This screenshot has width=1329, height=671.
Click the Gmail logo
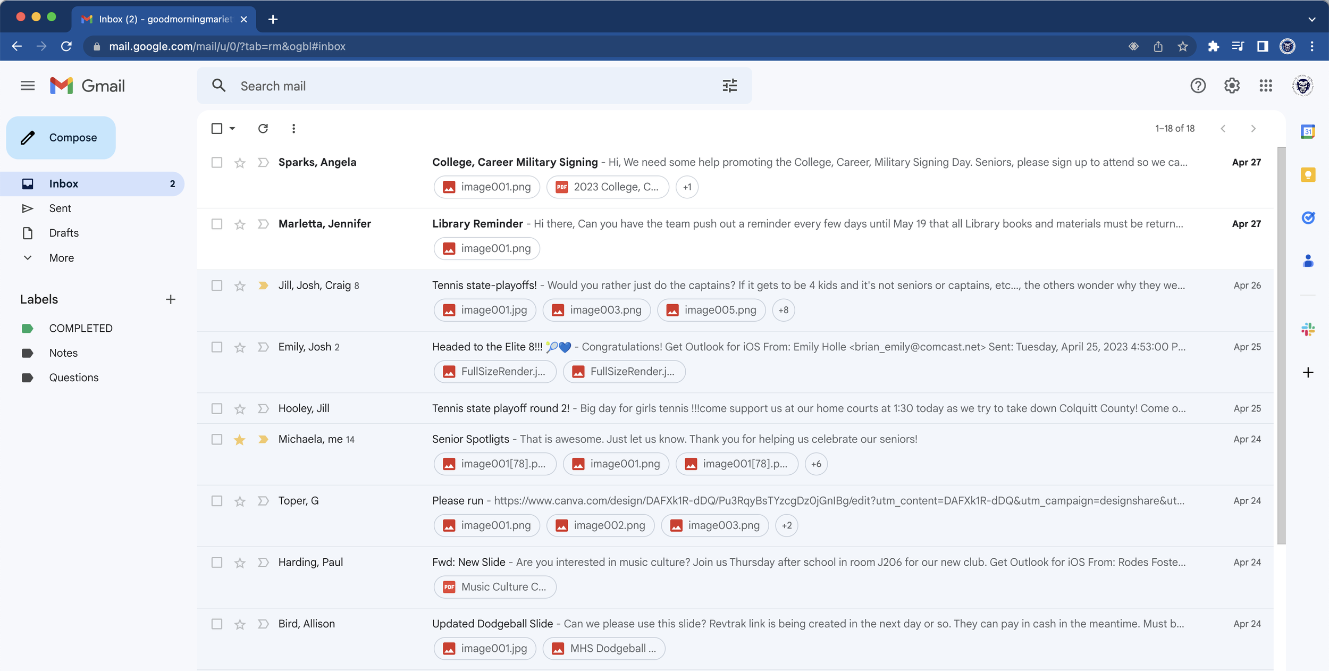pos(87,86)
